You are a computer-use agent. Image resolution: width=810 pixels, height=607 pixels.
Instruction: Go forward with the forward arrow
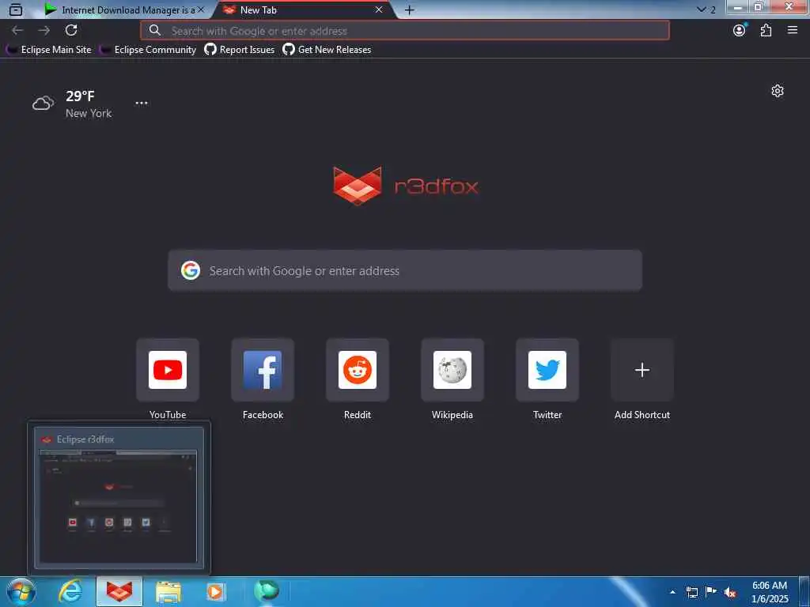point(44,31)
